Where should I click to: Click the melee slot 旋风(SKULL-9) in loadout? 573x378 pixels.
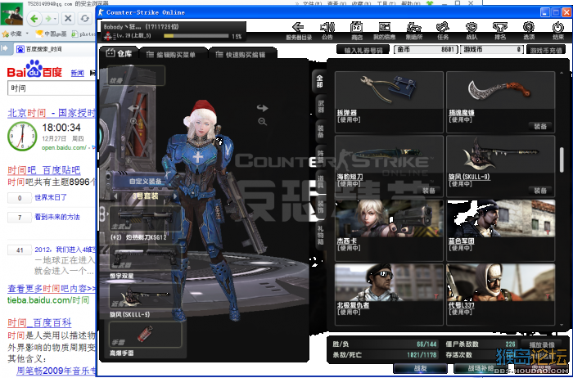click(x=146, y=296)
